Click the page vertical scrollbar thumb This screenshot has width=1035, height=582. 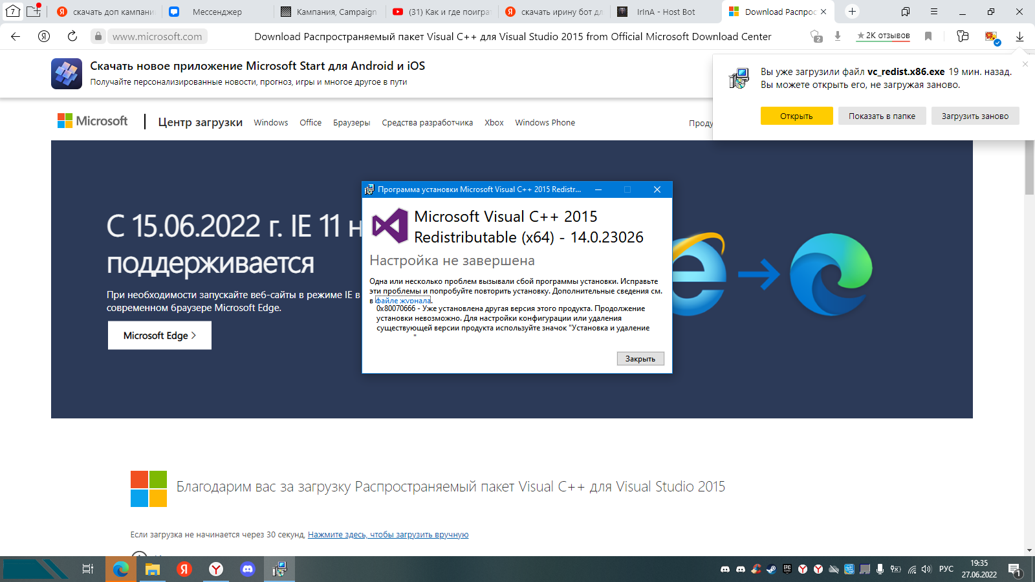(x=1029, y=167)
